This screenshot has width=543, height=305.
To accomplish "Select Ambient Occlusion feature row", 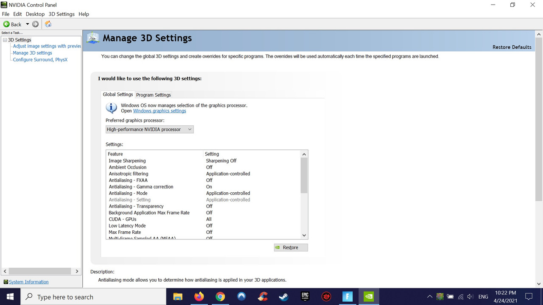I will [203, 167].
